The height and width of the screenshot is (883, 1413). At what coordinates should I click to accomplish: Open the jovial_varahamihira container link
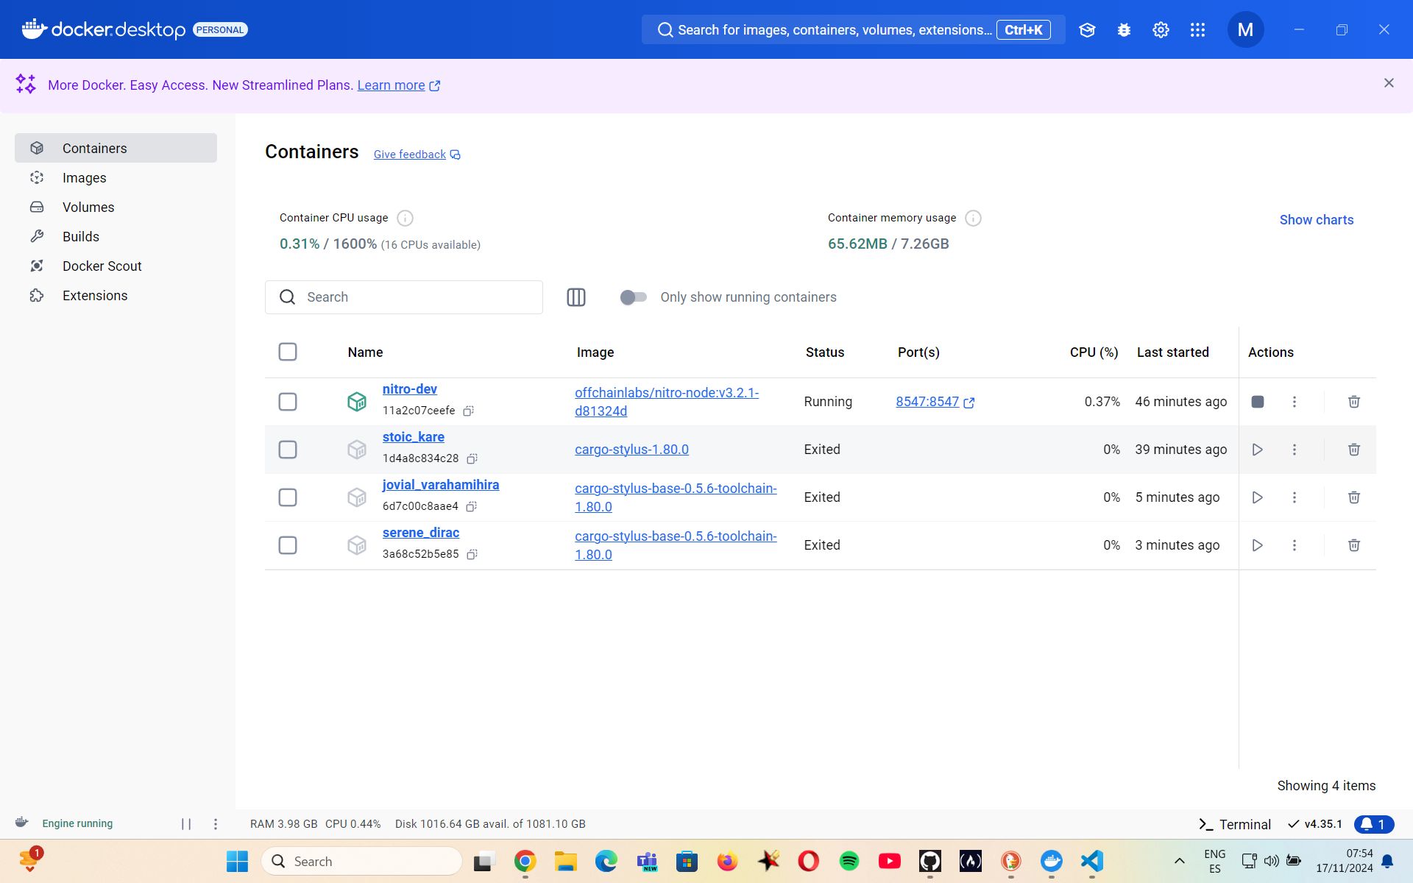coord(441,485)
